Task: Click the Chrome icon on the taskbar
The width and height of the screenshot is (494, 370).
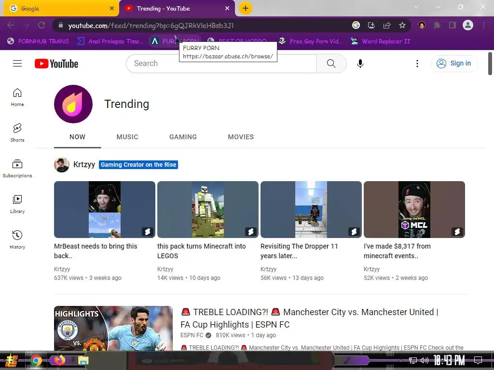Action: (x=36, y=360)
